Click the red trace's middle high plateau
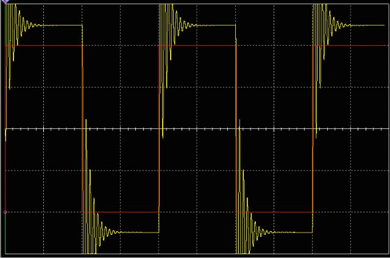390x258 pixels. 198,46
